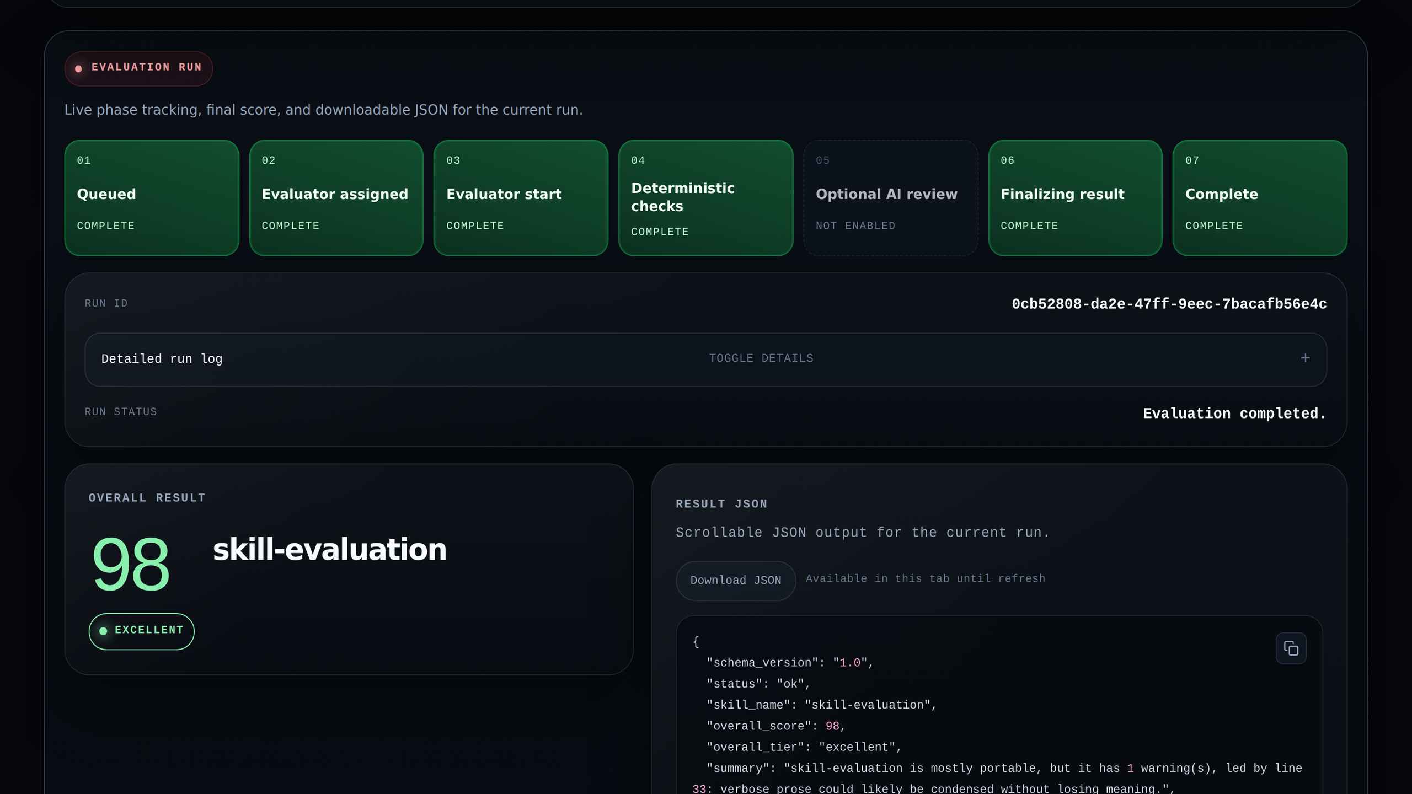Toggle details of the Detailed run log
The height and width of the screenshot is (794, 1412).
[761, 358]
